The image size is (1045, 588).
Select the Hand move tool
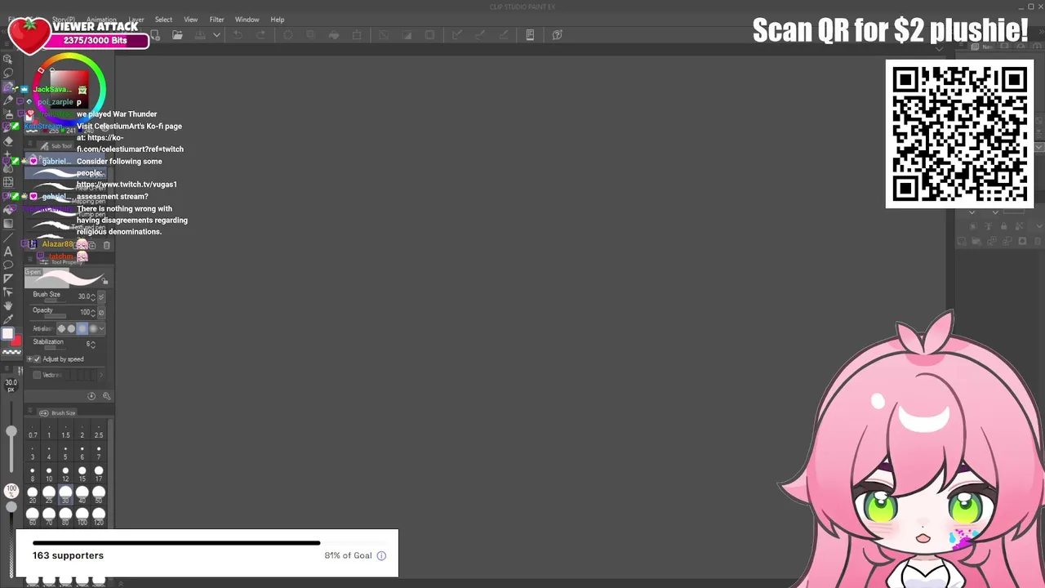tap(8, 305)
